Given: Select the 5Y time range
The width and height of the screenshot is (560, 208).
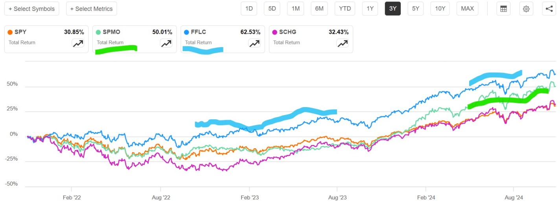Looking at the screenshot, I should tap(416, 9).
